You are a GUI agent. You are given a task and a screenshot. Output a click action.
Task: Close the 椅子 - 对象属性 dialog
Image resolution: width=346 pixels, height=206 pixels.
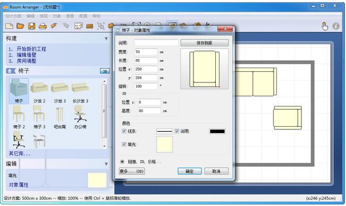[x=225, y=29]
